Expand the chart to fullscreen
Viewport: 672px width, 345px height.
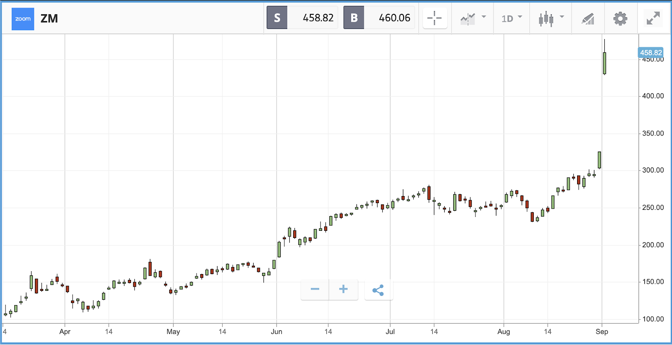click(653, 18)
